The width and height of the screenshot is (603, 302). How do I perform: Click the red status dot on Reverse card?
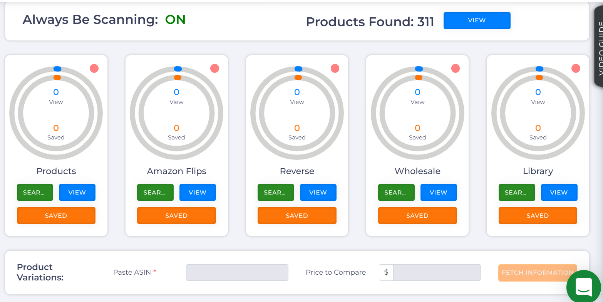pos(335,69)
